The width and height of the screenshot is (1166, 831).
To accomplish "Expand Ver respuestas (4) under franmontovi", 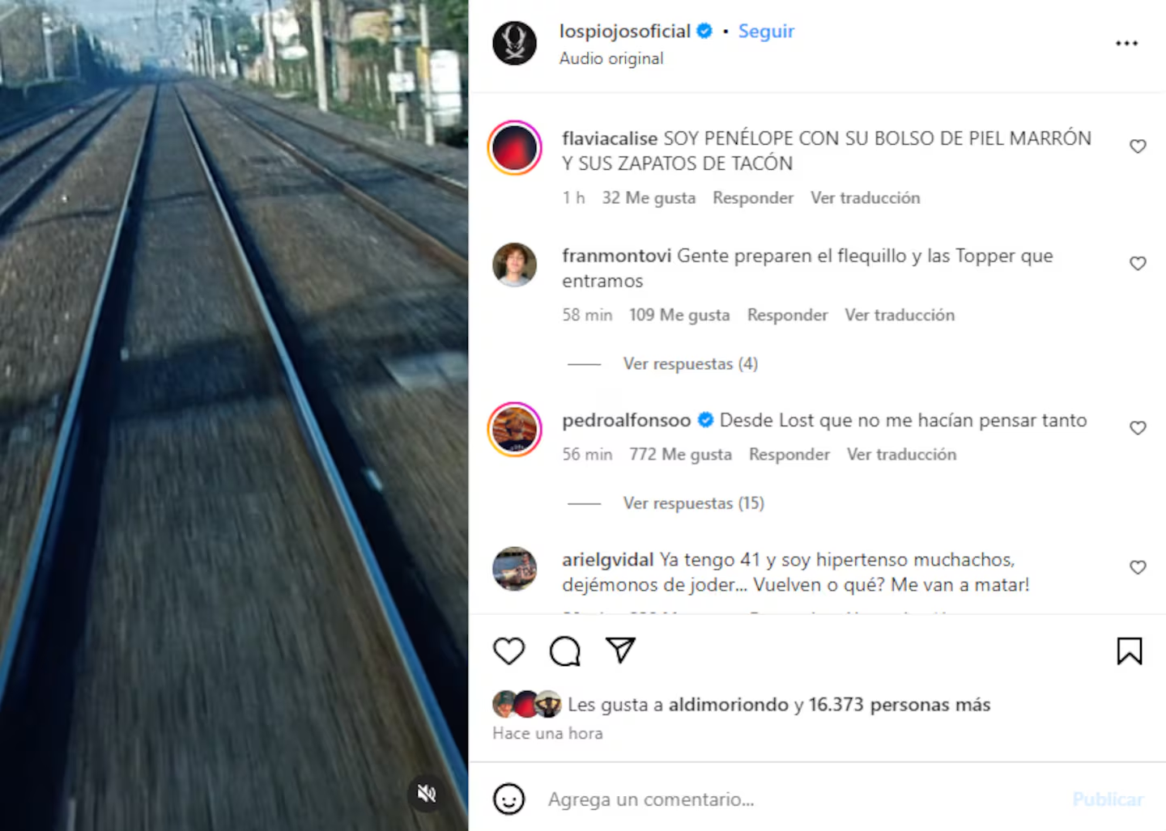I will 690,364.
